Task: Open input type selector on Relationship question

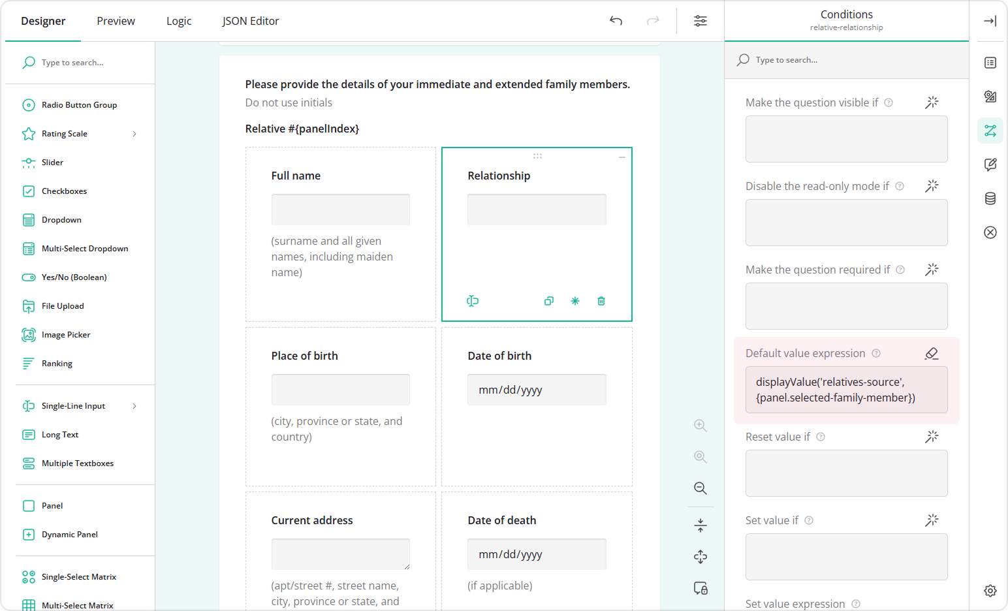Action: (473, 301)
